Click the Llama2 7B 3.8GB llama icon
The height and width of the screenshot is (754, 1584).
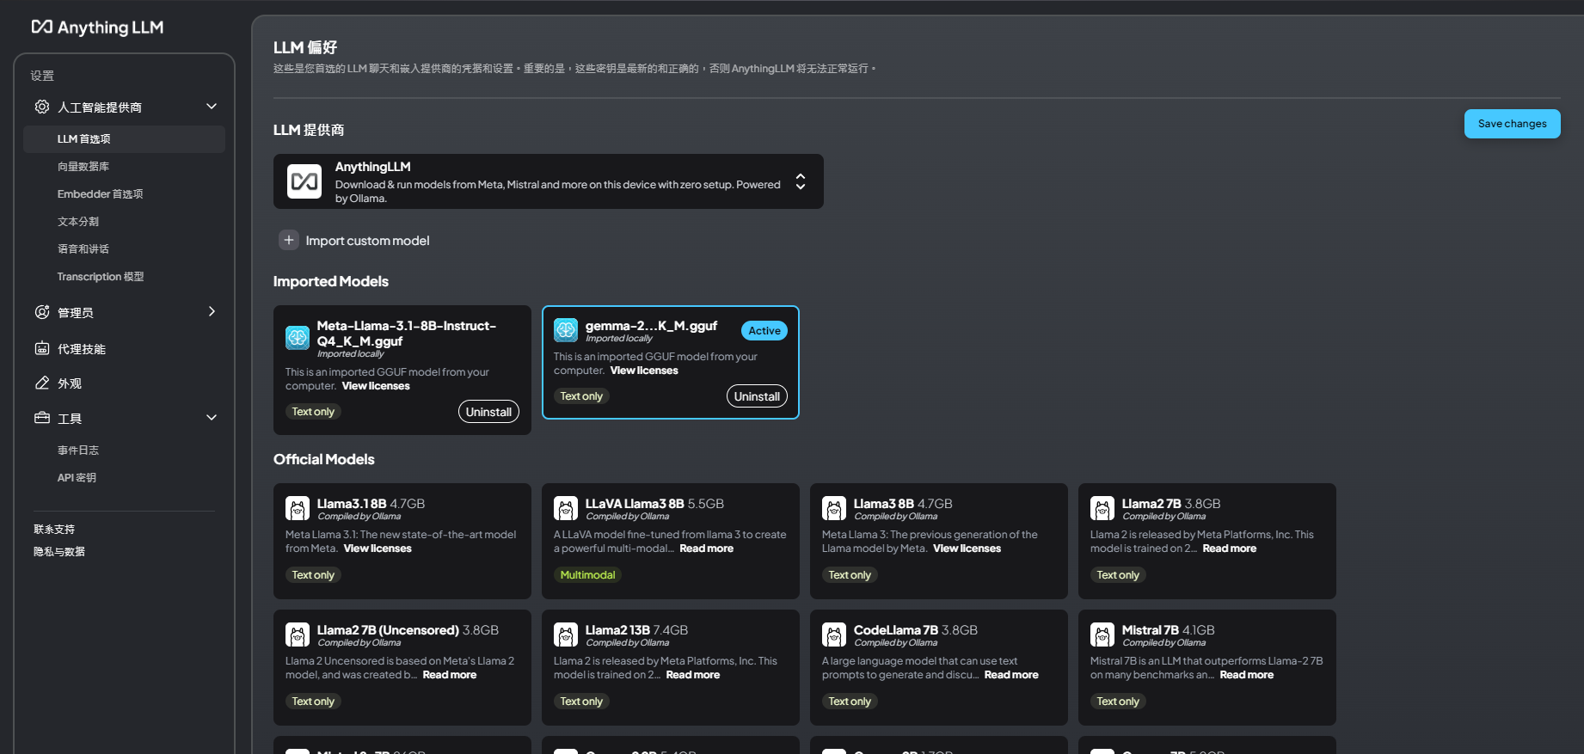tap(1102, 508)
